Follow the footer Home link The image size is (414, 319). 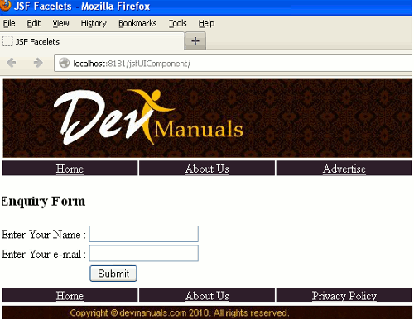70,296
